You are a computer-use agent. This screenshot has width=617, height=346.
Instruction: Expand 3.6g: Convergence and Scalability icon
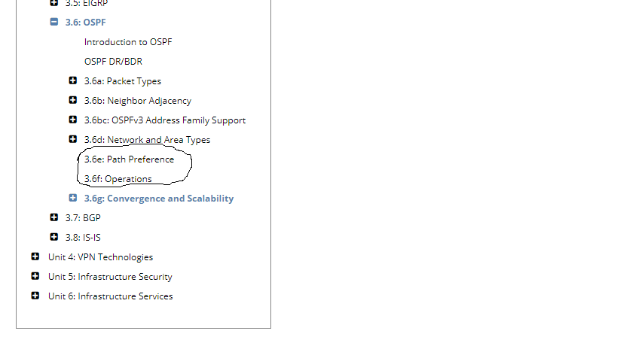point(73,198)
